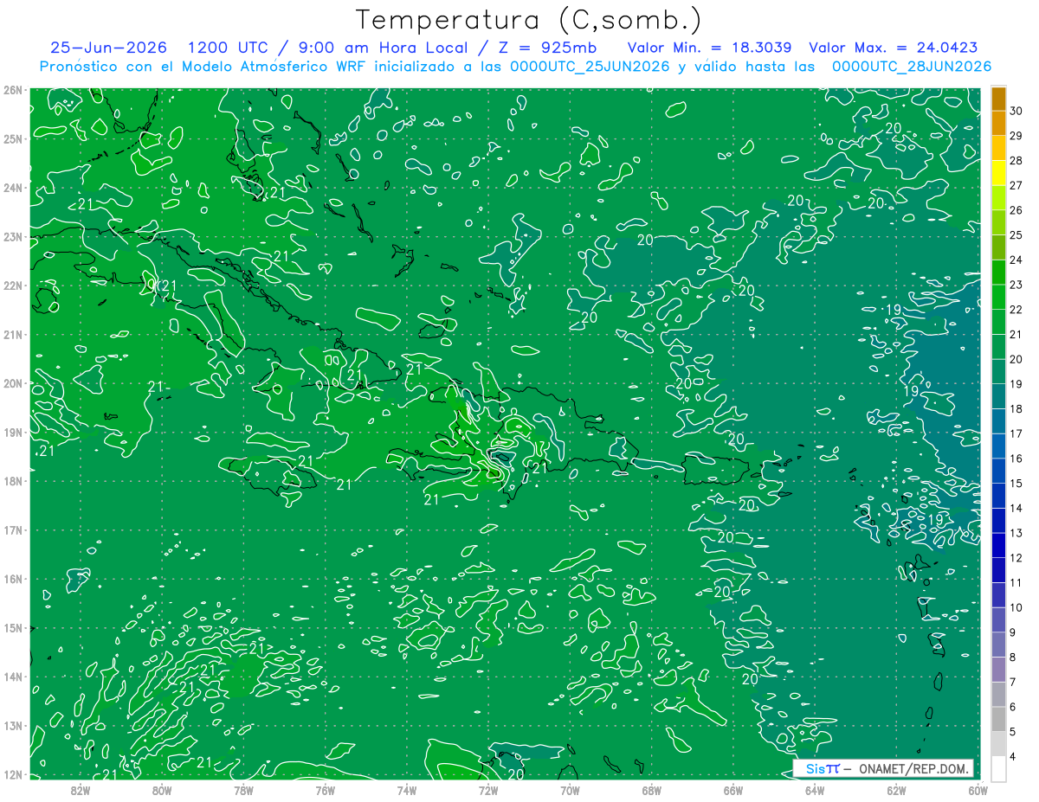Image resolution: width=1039 pixels, height=802 pixels.
Task: Click the Valor Min. = 18.3039 text
Action: 711,48
